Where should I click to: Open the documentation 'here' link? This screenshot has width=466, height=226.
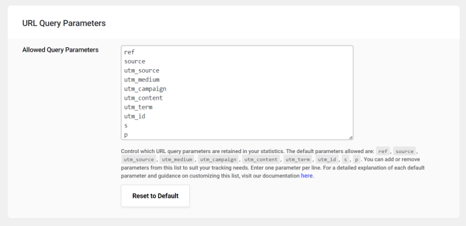point(306,176)
